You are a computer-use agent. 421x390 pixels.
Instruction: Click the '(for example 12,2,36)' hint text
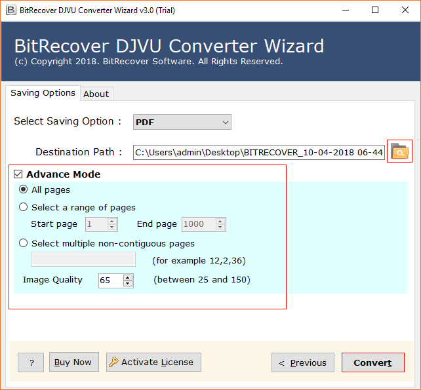199,260
